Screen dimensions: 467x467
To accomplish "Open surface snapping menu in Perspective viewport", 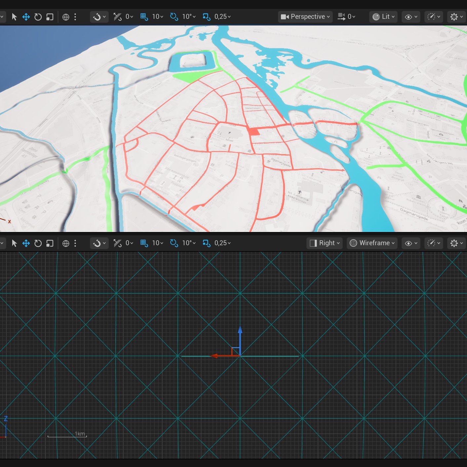I will click(99, 17).
